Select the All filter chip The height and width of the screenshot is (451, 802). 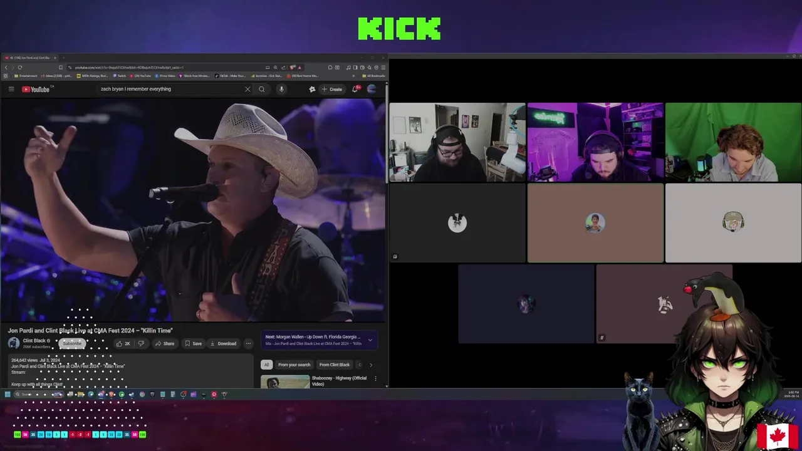(x=266, y=365)
